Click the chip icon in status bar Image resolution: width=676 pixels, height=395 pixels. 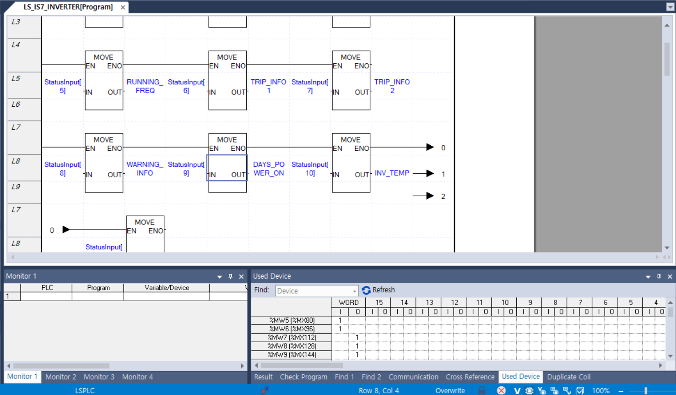pyautogui.click(x=529, y=390)
